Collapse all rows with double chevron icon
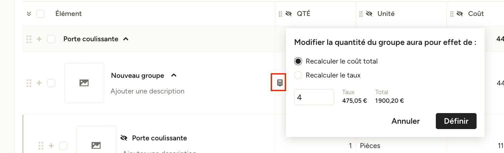This screenshot has height=153, width=504. click(29, 14)
